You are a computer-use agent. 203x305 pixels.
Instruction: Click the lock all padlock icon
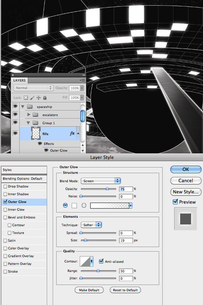(x=45, y=98)
